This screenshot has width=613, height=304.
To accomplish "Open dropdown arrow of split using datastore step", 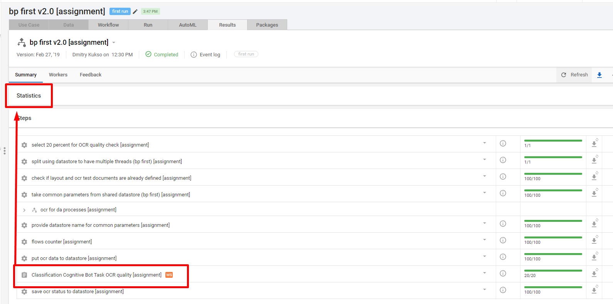I will coord(485,160).
